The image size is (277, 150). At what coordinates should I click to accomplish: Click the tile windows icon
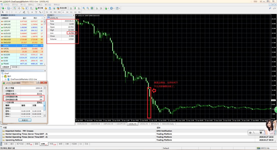tap(92, 8)
